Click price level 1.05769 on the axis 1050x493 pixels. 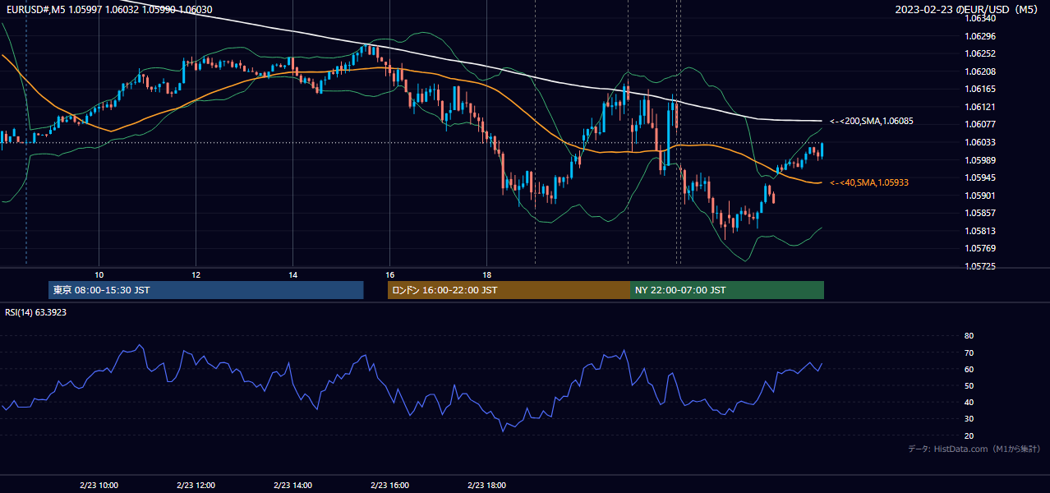point(980,248)
